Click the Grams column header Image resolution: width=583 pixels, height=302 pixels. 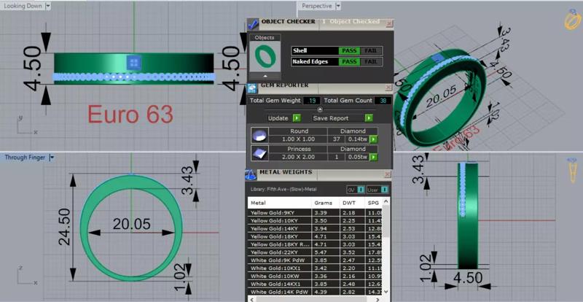[x=324, y=203]
